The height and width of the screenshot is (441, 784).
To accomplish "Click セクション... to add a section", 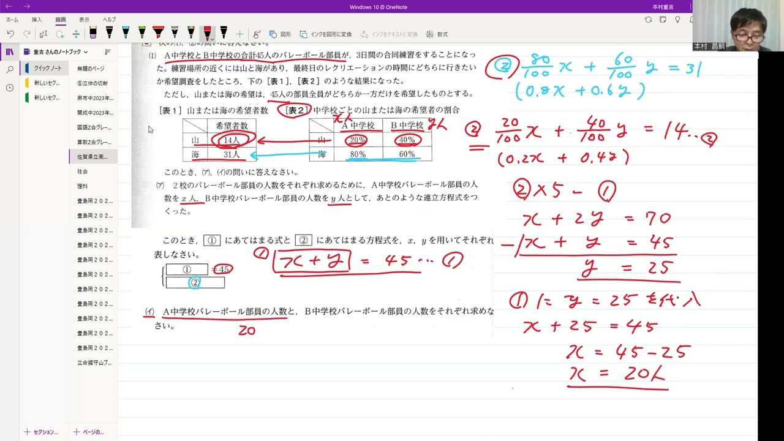I will point(41,432).
